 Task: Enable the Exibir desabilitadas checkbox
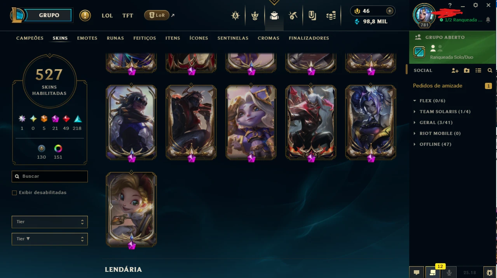pos(14,193)
